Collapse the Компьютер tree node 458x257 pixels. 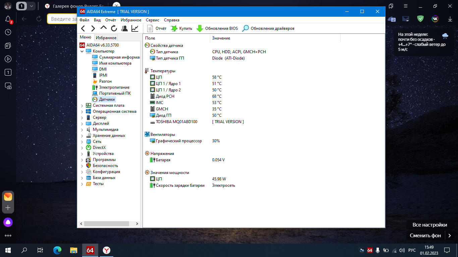82,51
